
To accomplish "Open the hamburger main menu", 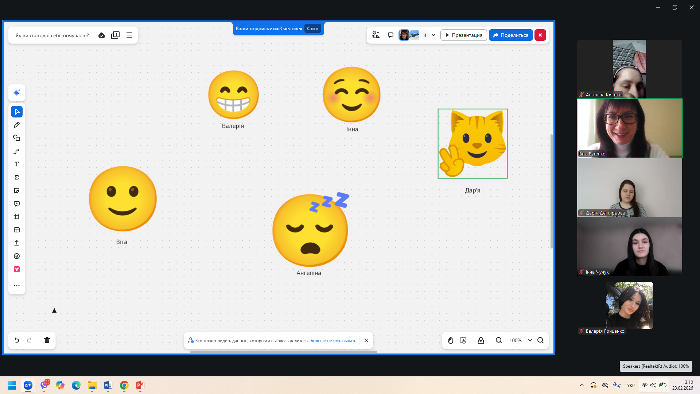I will point(129,35).
